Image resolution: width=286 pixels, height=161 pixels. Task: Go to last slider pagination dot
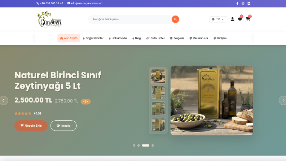(153, 145)
